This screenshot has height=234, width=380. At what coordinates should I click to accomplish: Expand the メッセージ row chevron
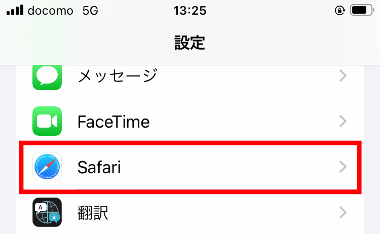[343, 76]
